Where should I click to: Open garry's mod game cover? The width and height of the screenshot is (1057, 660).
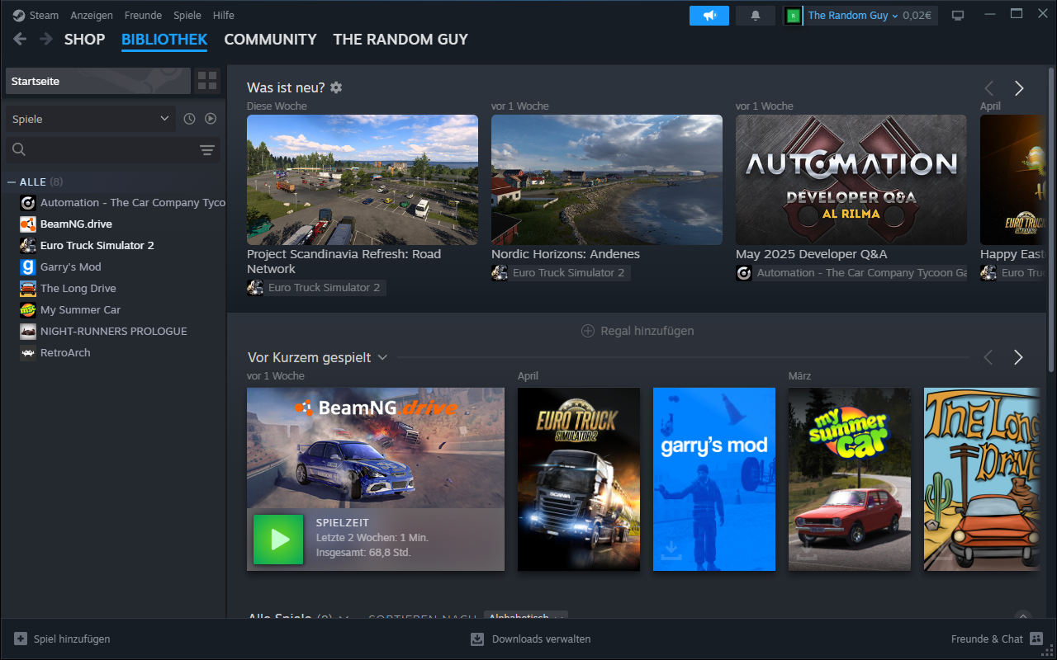pos(714,479)
